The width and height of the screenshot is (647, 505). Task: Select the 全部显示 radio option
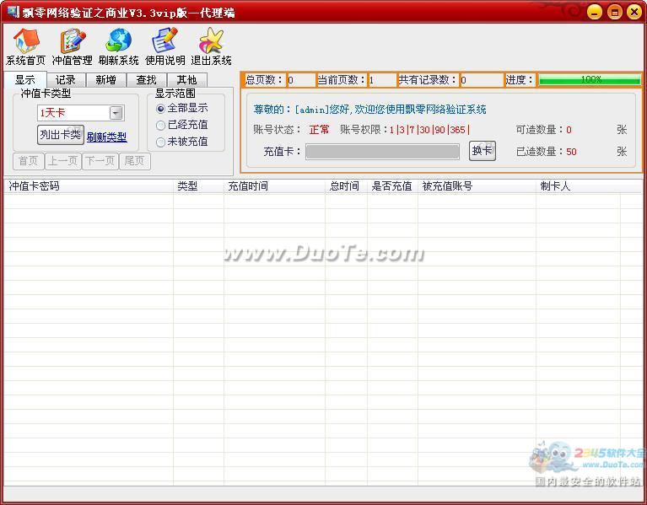161,109
